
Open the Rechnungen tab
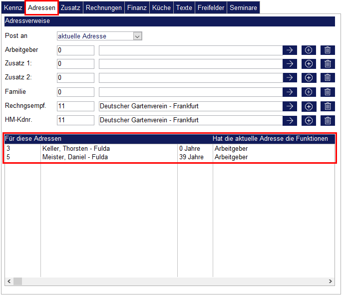click(103, 8)
